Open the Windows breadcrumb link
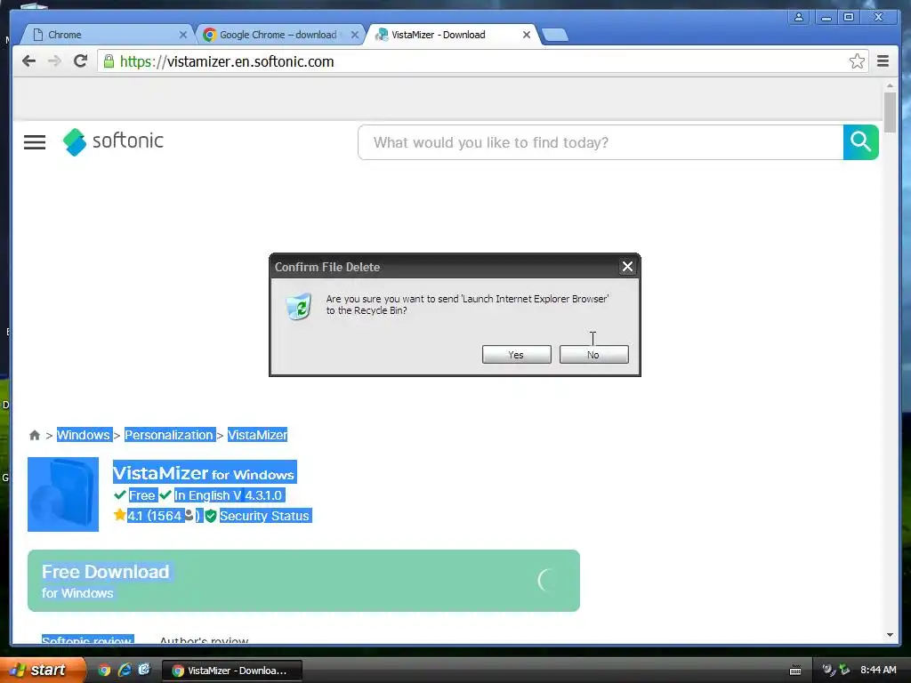Image resolution: width=911 pixels, height=683 pixels. 83,435
